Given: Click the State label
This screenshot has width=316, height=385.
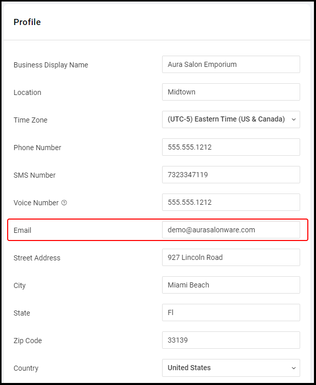Looking at the screenshot, I should 21,313.
